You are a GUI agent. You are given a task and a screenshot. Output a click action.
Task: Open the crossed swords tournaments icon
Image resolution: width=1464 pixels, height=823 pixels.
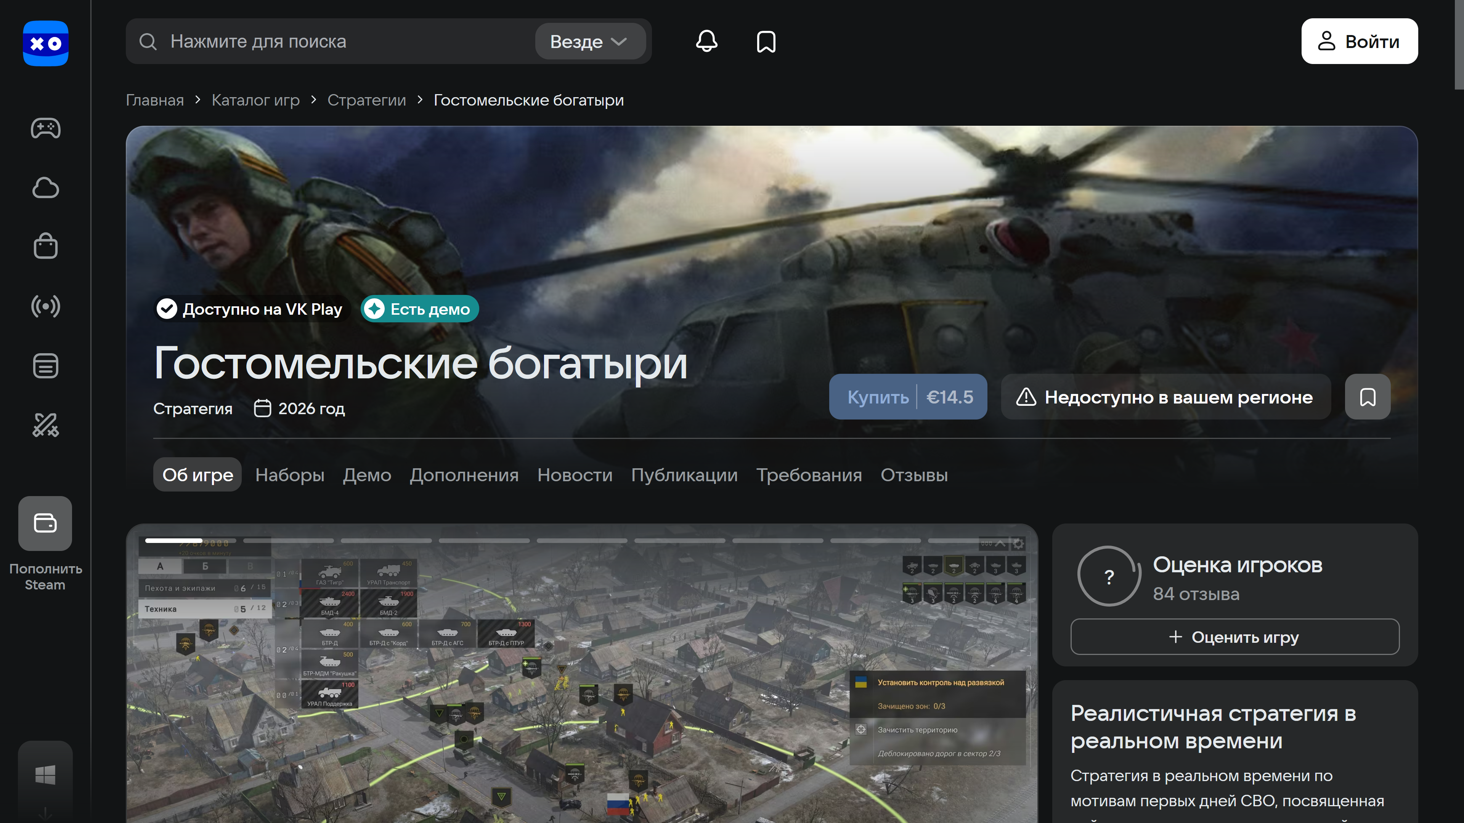point(45,425)
